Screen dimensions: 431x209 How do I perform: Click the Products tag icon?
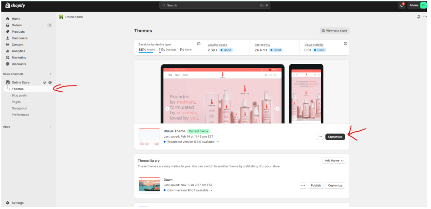[8, 32]
